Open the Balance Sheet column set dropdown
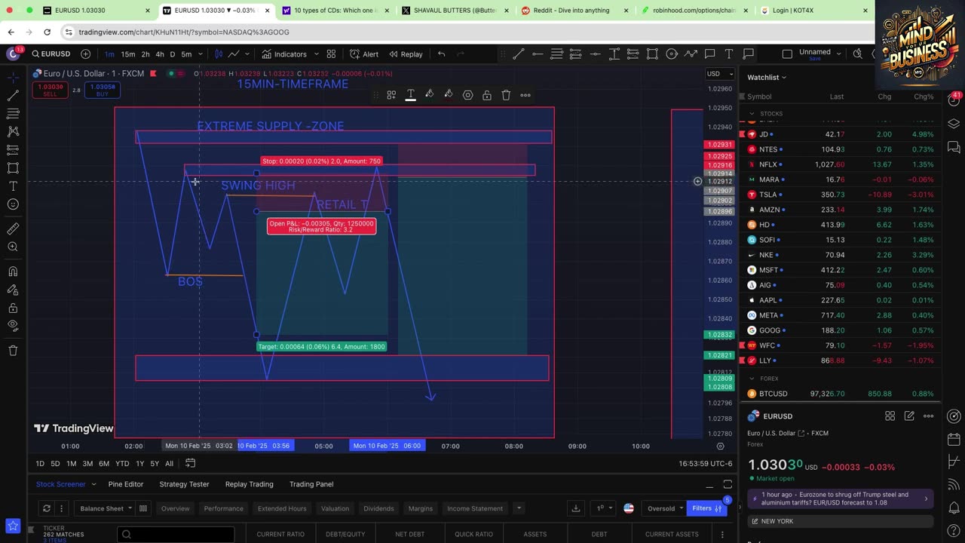Image resolution: width=965 pixels, height=543 pixels. [106, 508]
